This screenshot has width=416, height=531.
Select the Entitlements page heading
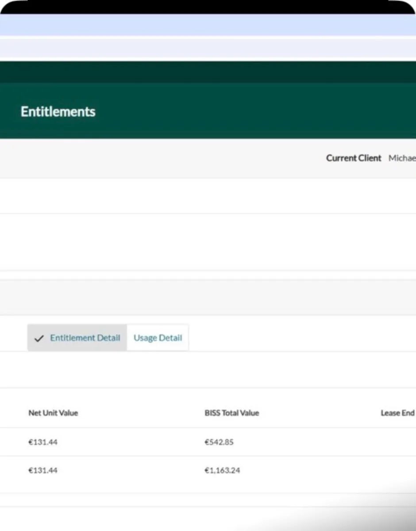click(x=58, y=112)
